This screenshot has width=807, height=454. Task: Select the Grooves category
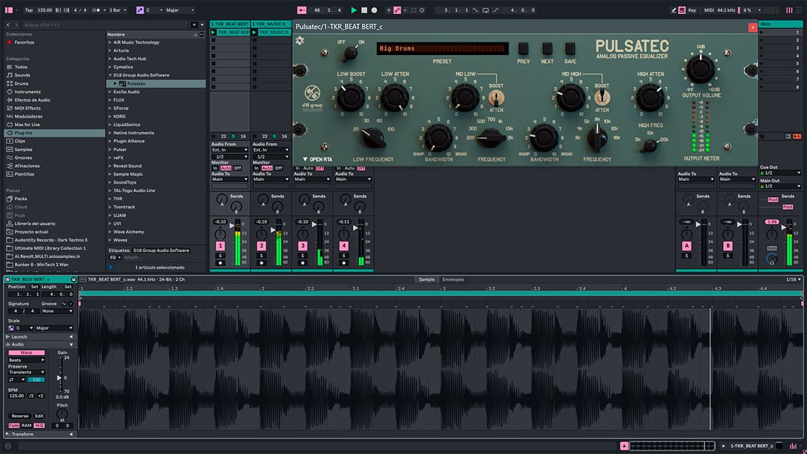pos(23,157)
